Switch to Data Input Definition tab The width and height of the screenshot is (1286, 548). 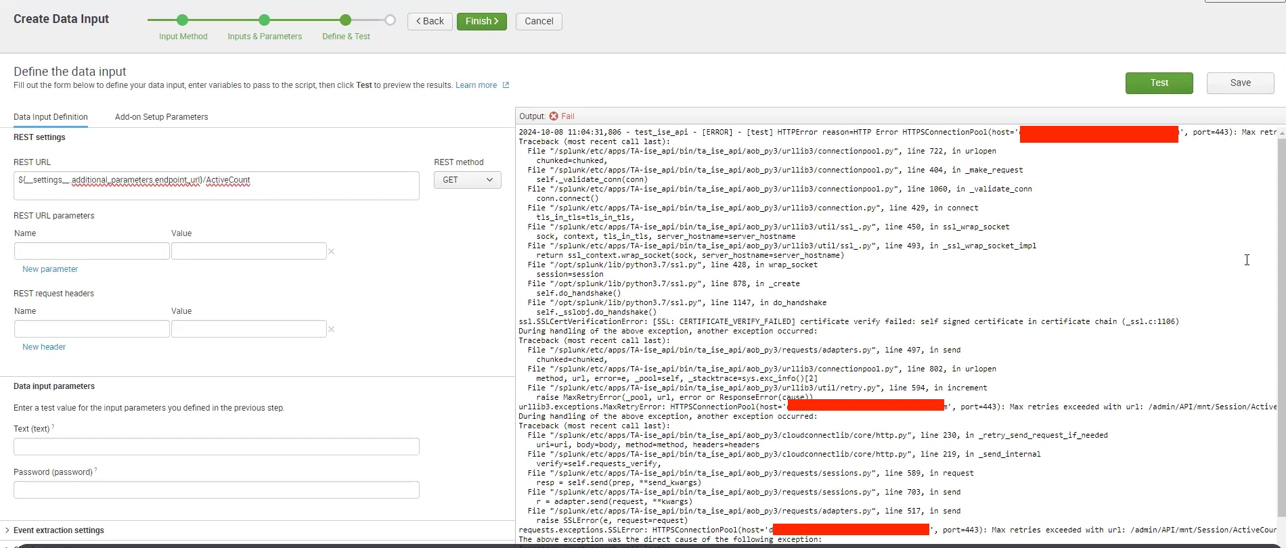[x=51, y=117]
